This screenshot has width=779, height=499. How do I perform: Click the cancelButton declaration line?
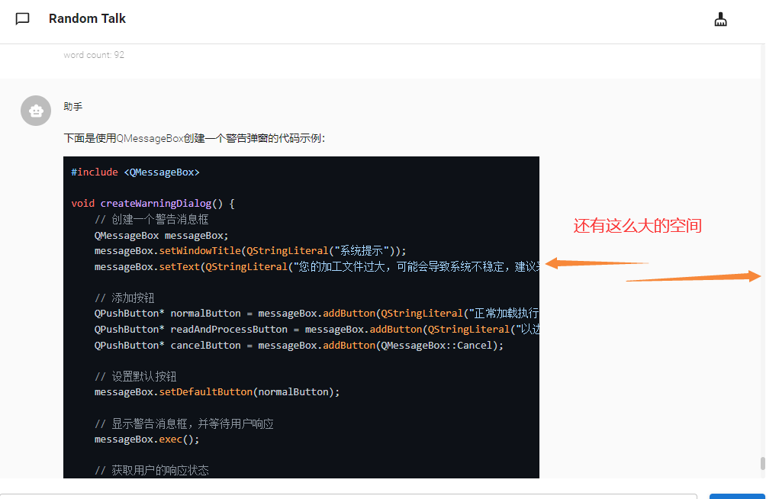(x=299, y=346)
